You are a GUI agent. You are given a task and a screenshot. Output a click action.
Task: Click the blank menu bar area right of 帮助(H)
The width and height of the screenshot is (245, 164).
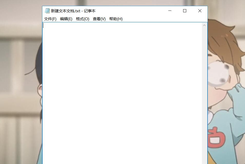point(164,19)
